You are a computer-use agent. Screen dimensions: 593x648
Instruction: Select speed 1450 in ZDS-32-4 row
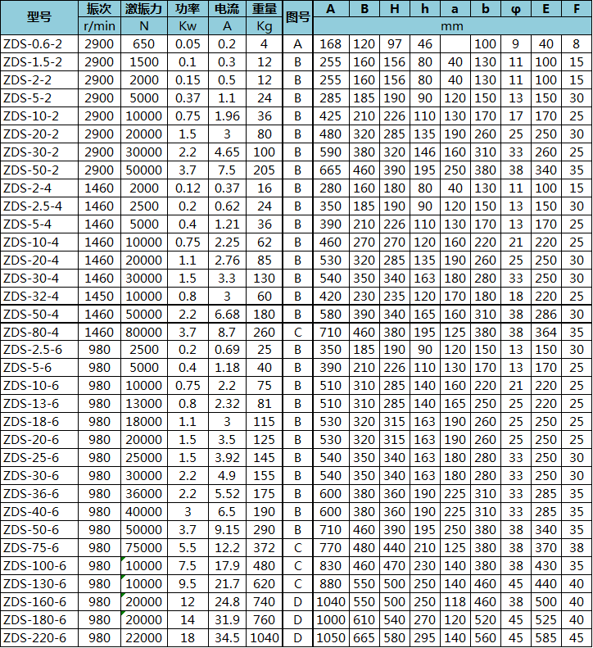[99, 297]
